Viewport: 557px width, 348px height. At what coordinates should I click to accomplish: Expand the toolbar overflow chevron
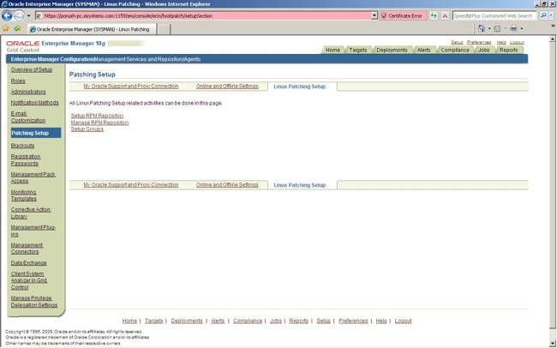click(553, 26)
